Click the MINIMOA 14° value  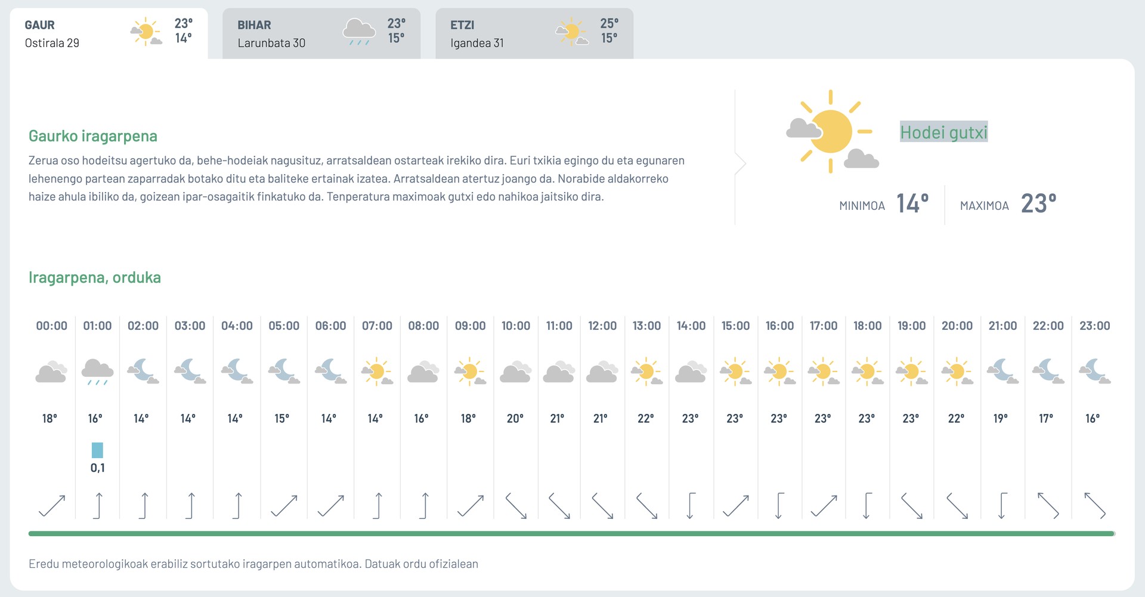click(x=912, y=203)
